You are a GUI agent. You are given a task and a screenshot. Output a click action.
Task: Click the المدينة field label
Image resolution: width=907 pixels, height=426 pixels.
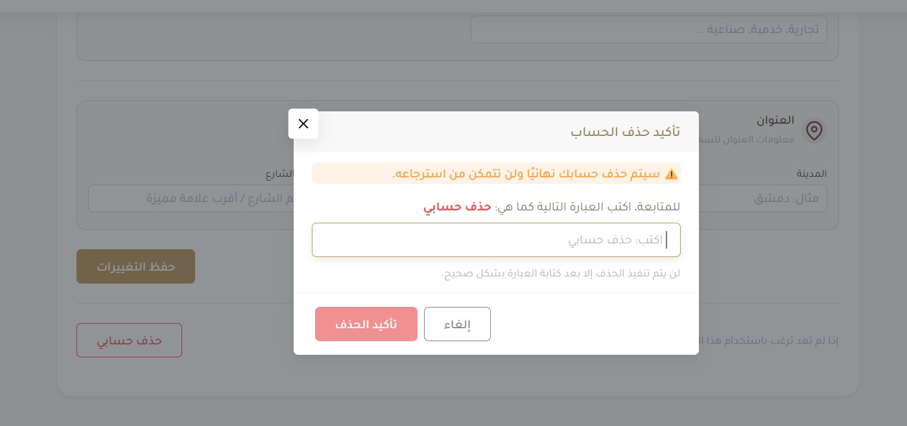pos(811,174)
